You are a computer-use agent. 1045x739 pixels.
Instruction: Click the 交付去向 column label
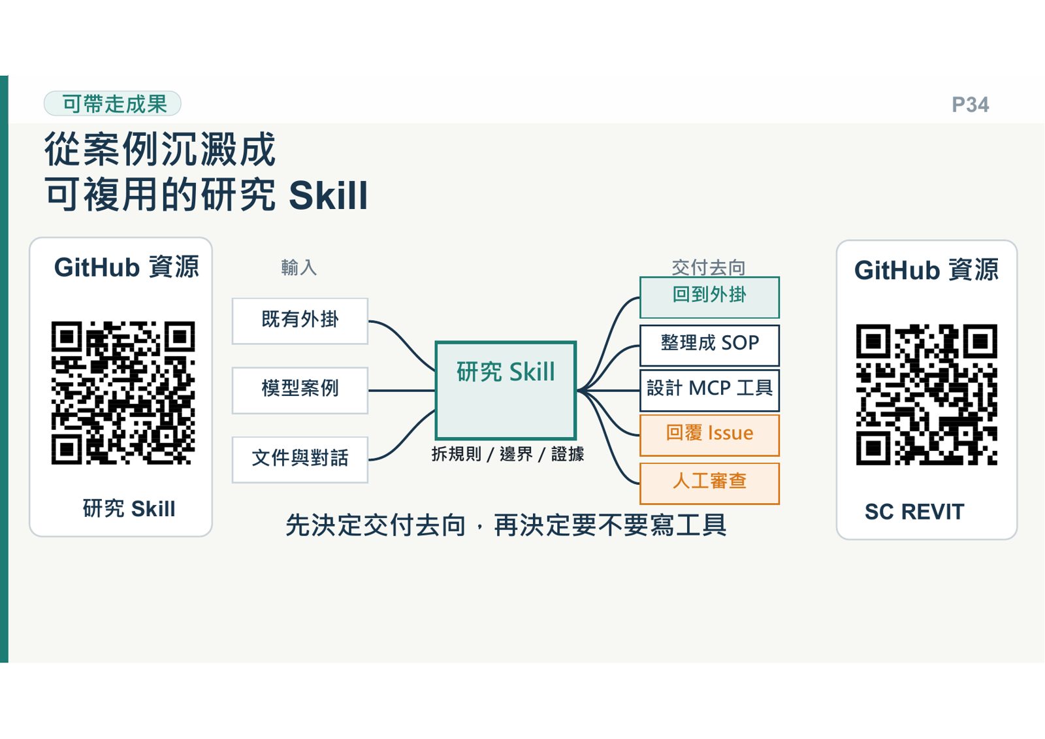point(709,267)
